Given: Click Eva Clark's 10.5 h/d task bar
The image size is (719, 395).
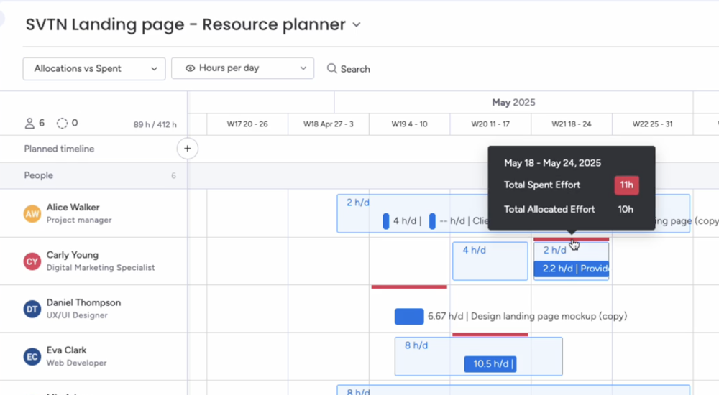Looking at the screenshot, I should (490, 364).
